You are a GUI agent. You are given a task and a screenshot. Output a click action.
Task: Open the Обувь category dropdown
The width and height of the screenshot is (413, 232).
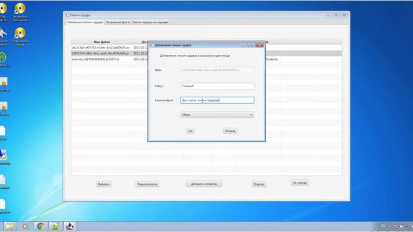coord(217,115)
